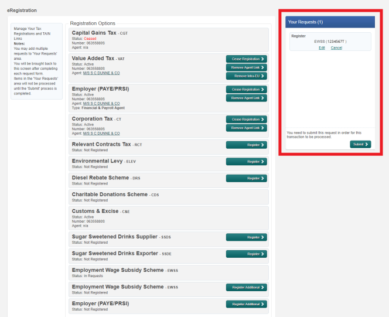Register for Environmental Levy
The image size is (389, 317).
246,162
